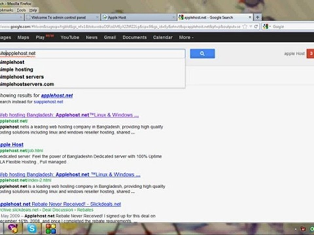Open Google News
314x235 pixels.
tap(92, 37)
